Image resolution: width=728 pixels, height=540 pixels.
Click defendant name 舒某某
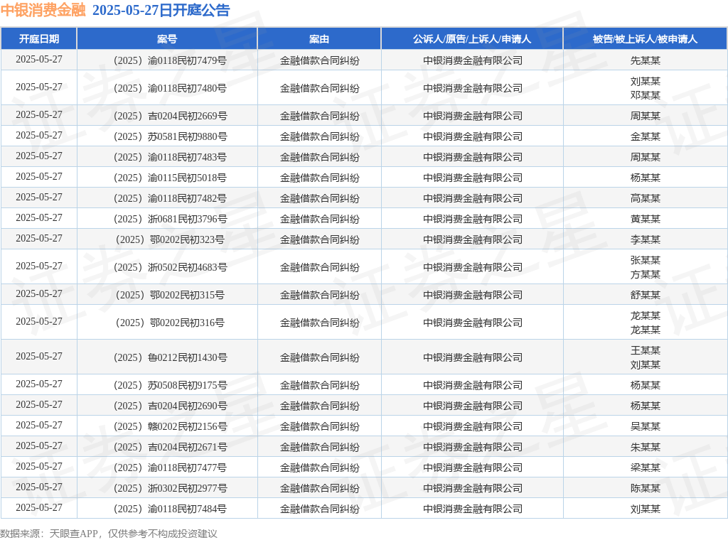click(646, 295)
